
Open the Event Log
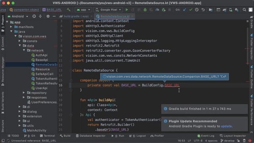point(206,136)
